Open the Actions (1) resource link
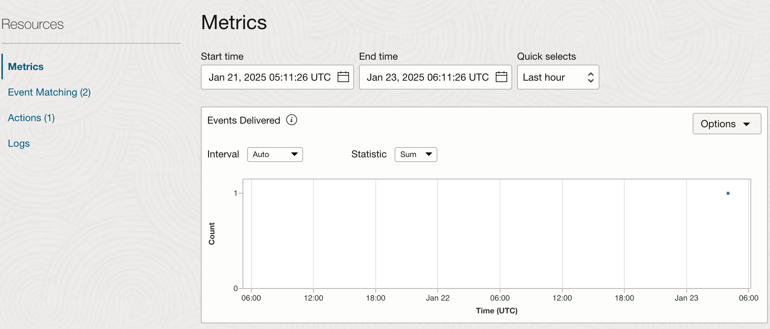The height and width of the screenshot is (329, 770). point(31,118)
